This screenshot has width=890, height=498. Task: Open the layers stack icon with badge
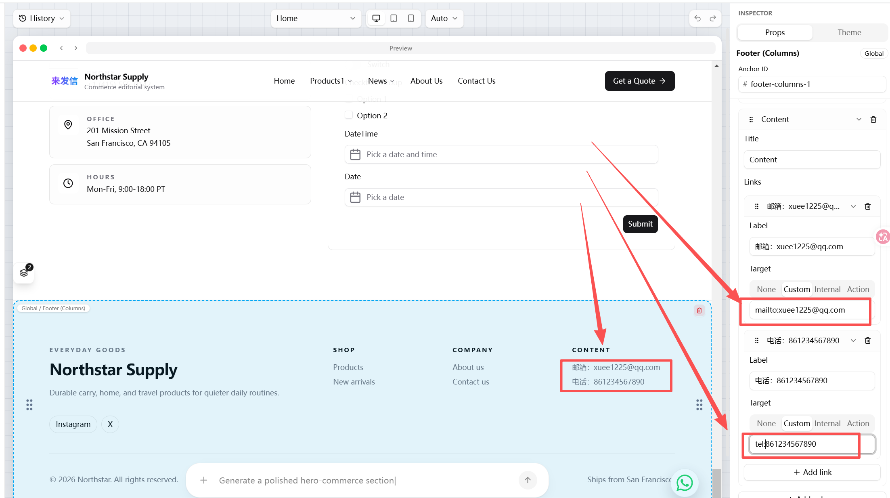(24, 273)
